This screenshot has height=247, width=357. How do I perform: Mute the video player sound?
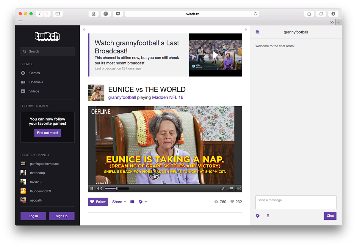click(99, 189)
